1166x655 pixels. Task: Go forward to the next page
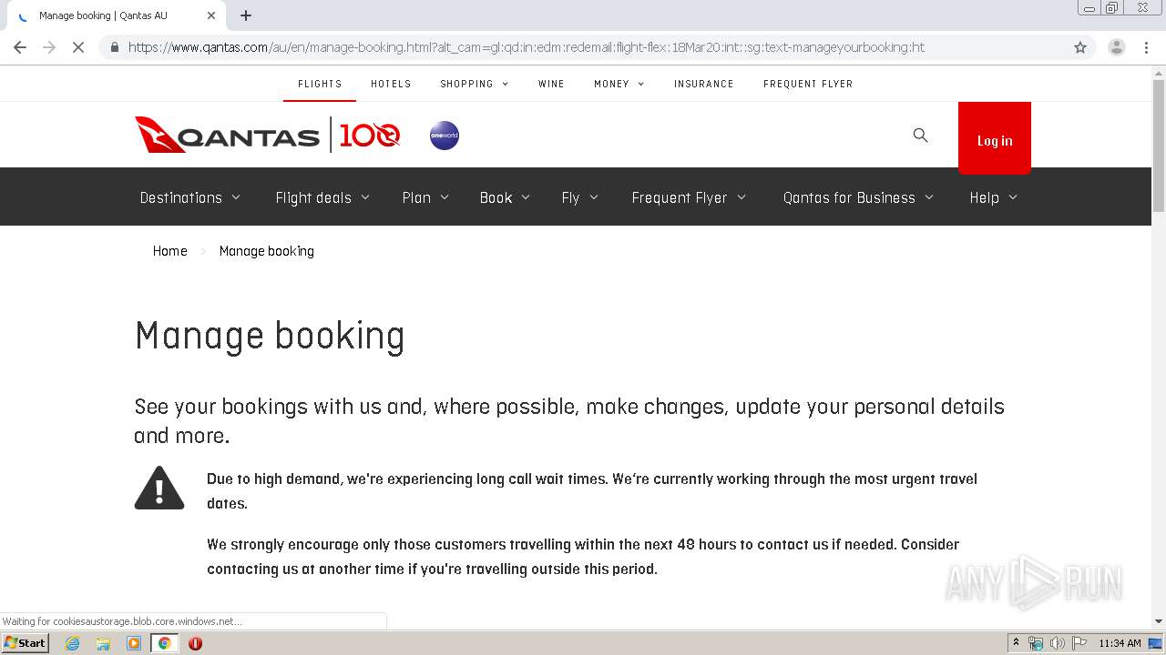(49, 47)
